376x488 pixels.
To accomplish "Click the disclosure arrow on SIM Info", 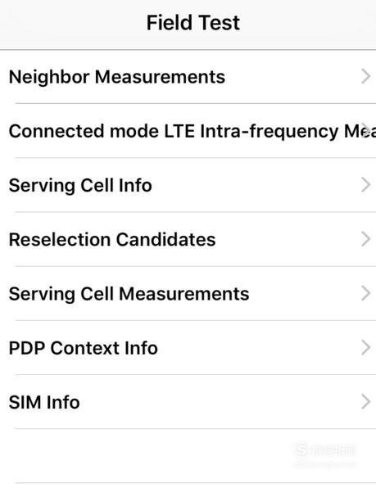I will tap(365, 401).
